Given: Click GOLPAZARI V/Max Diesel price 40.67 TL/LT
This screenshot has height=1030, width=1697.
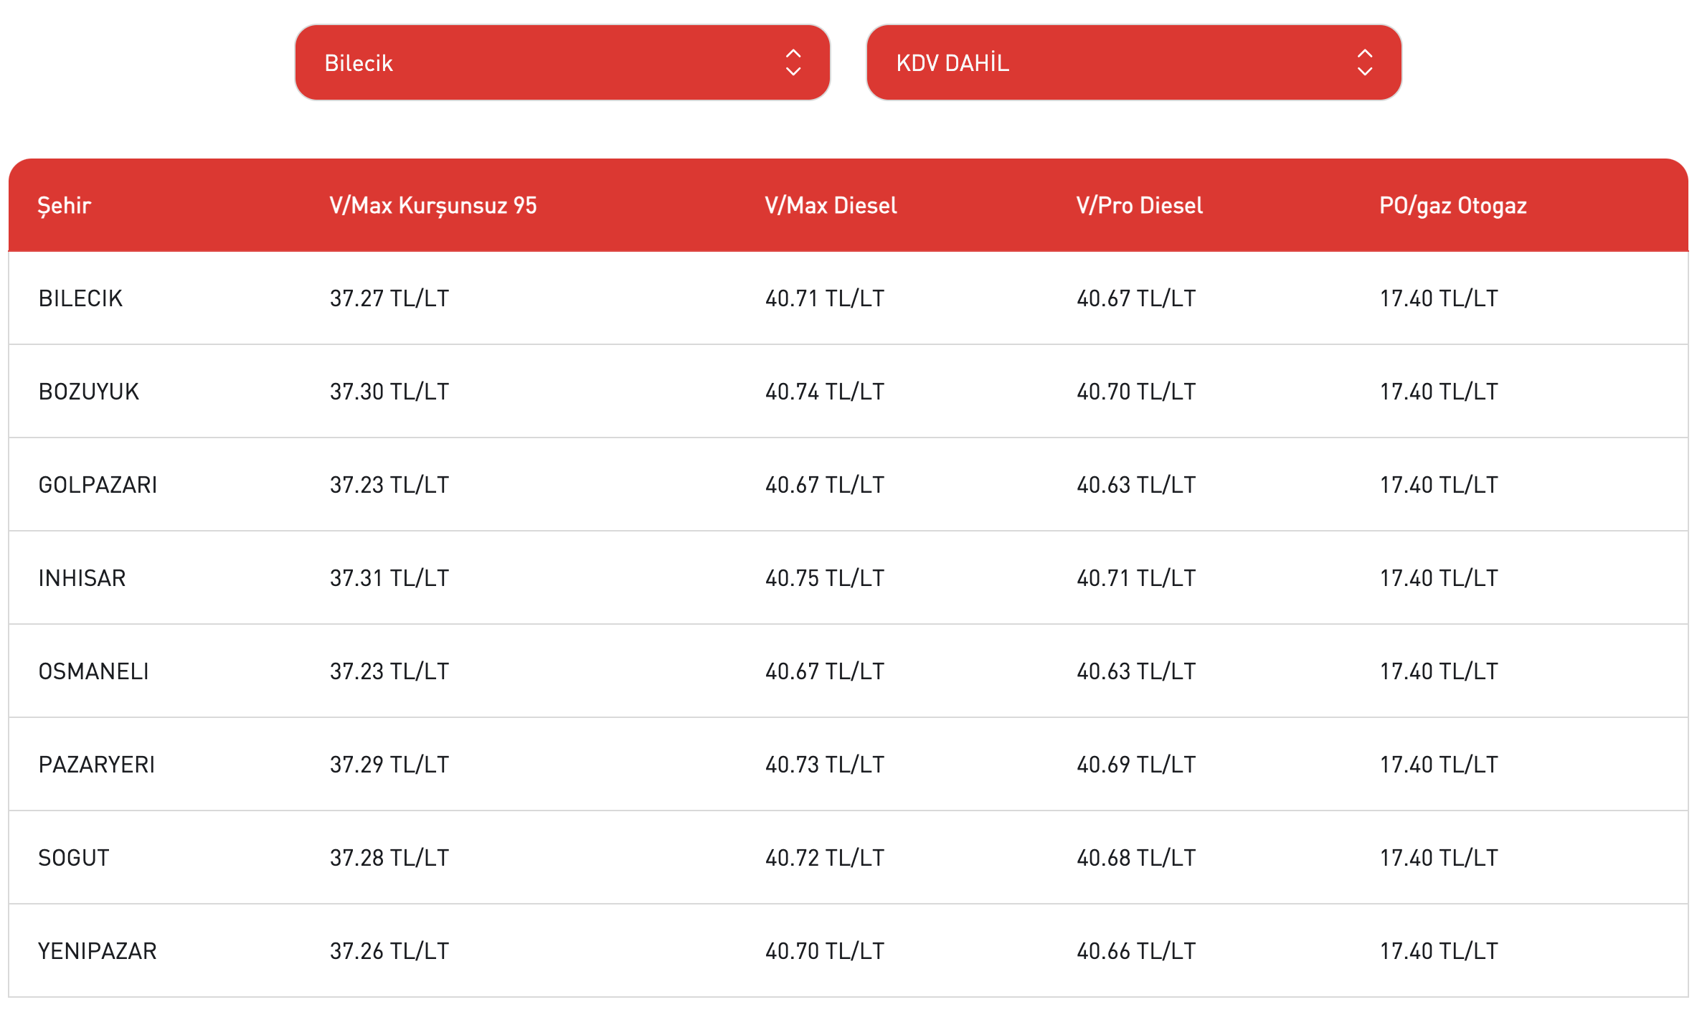Looking at the screenshot, I should (x=825, y=485).
